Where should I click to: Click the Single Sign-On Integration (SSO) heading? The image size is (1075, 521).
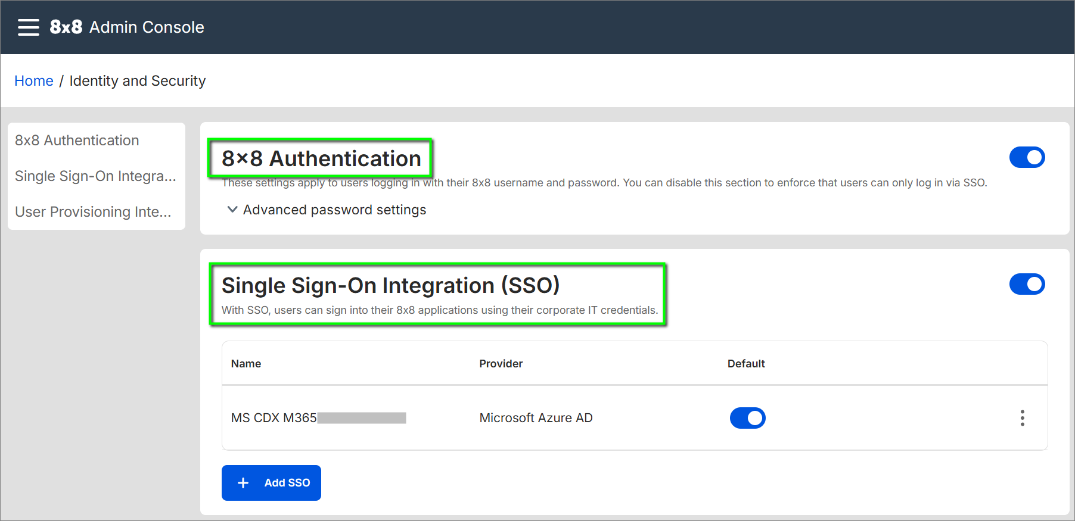[x=390, y=286]
